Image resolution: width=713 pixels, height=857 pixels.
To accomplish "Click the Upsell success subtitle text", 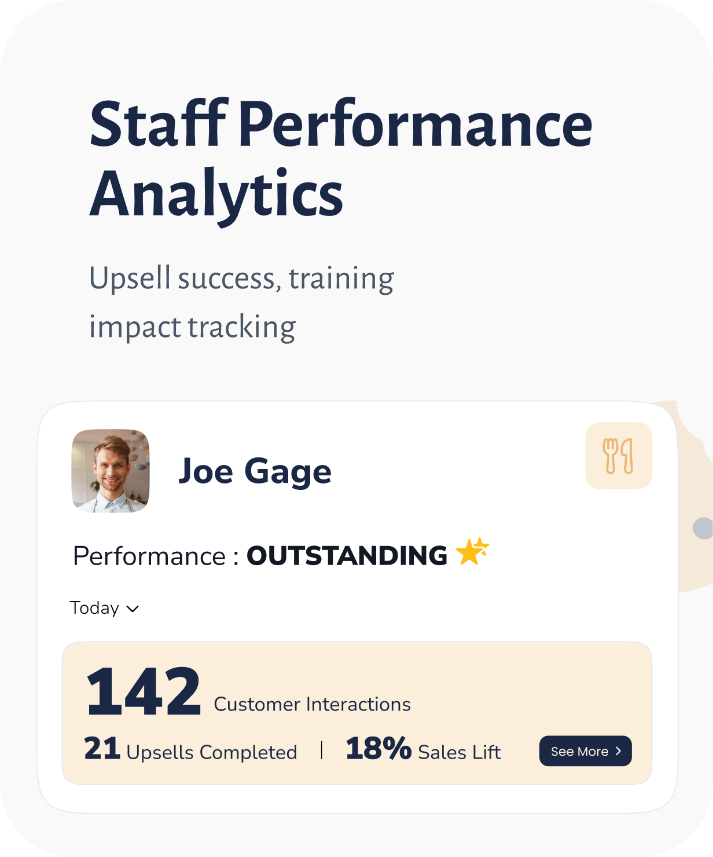I will [x=241, y=302].
